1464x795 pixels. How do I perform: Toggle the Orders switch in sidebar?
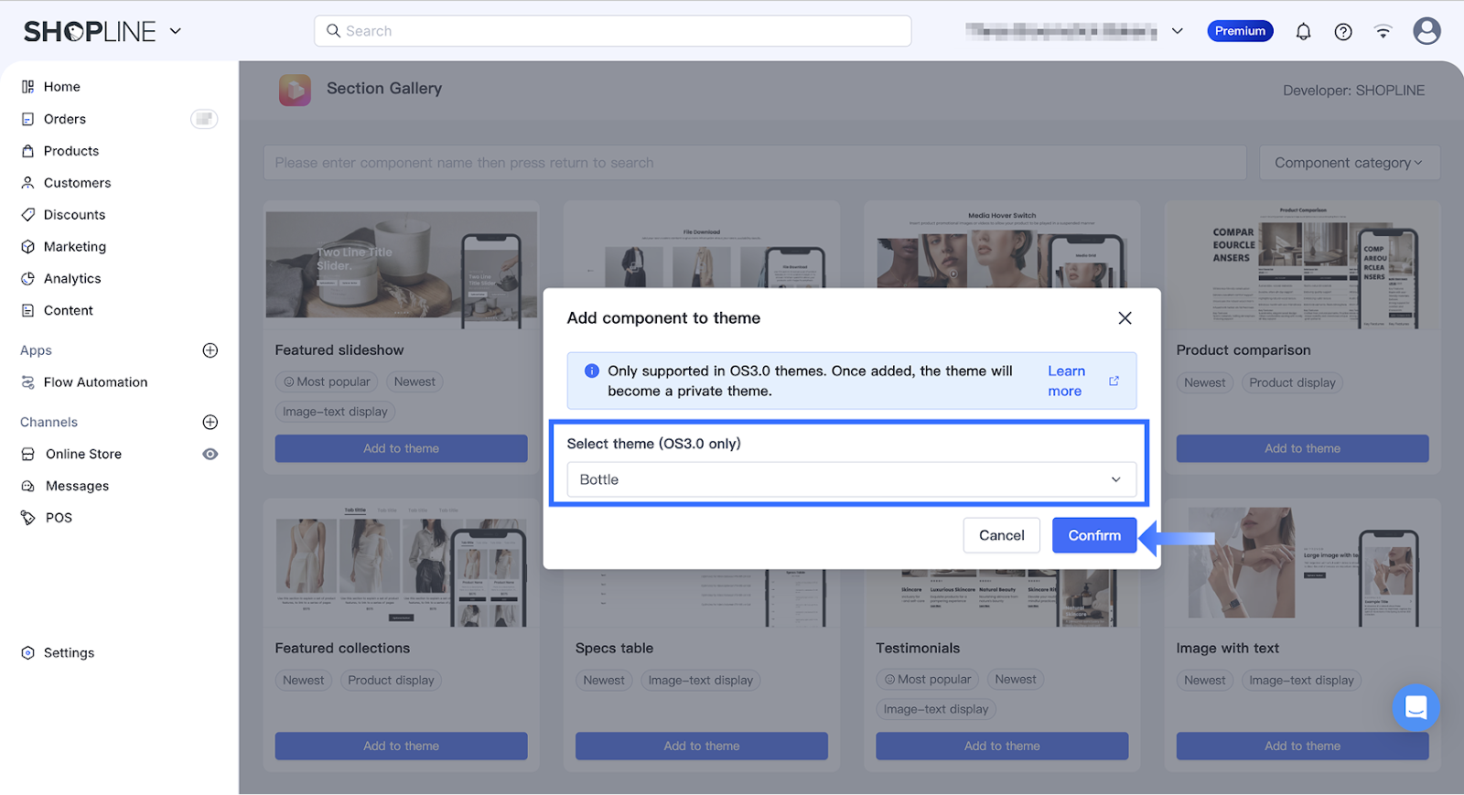tap(204, 119)
